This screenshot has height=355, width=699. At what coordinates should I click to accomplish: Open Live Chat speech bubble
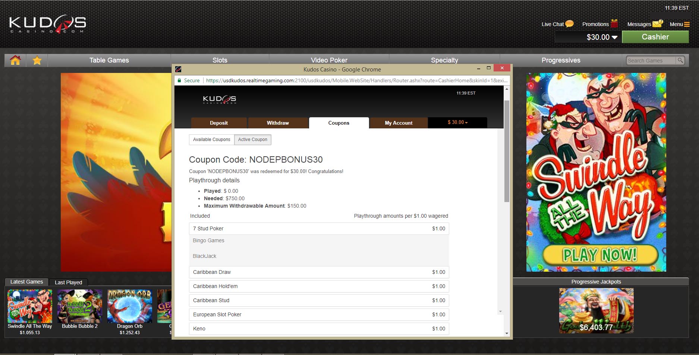(x=569, y=24)
